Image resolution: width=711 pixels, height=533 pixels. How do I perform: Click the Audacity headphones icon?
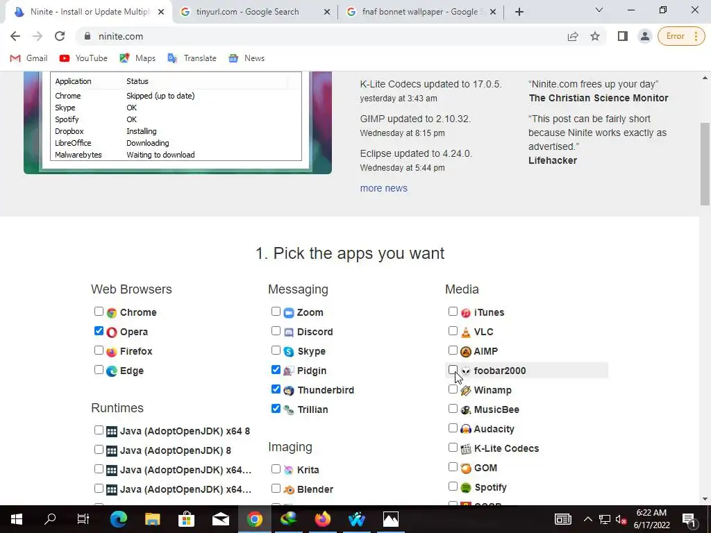coord(466,429)
